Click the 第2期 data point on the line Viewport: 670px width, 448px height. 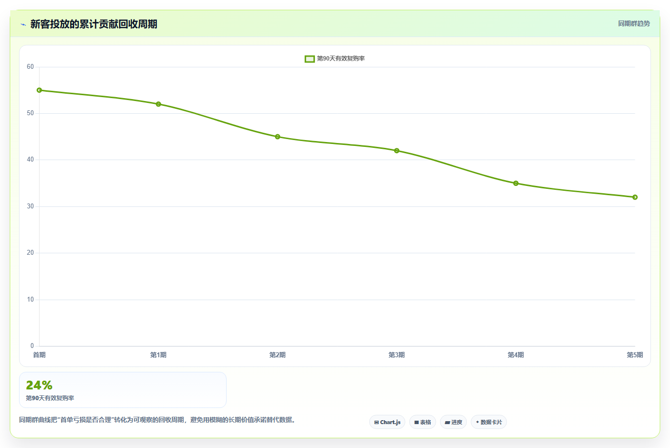pyautogui.click(x=277, y=137)
